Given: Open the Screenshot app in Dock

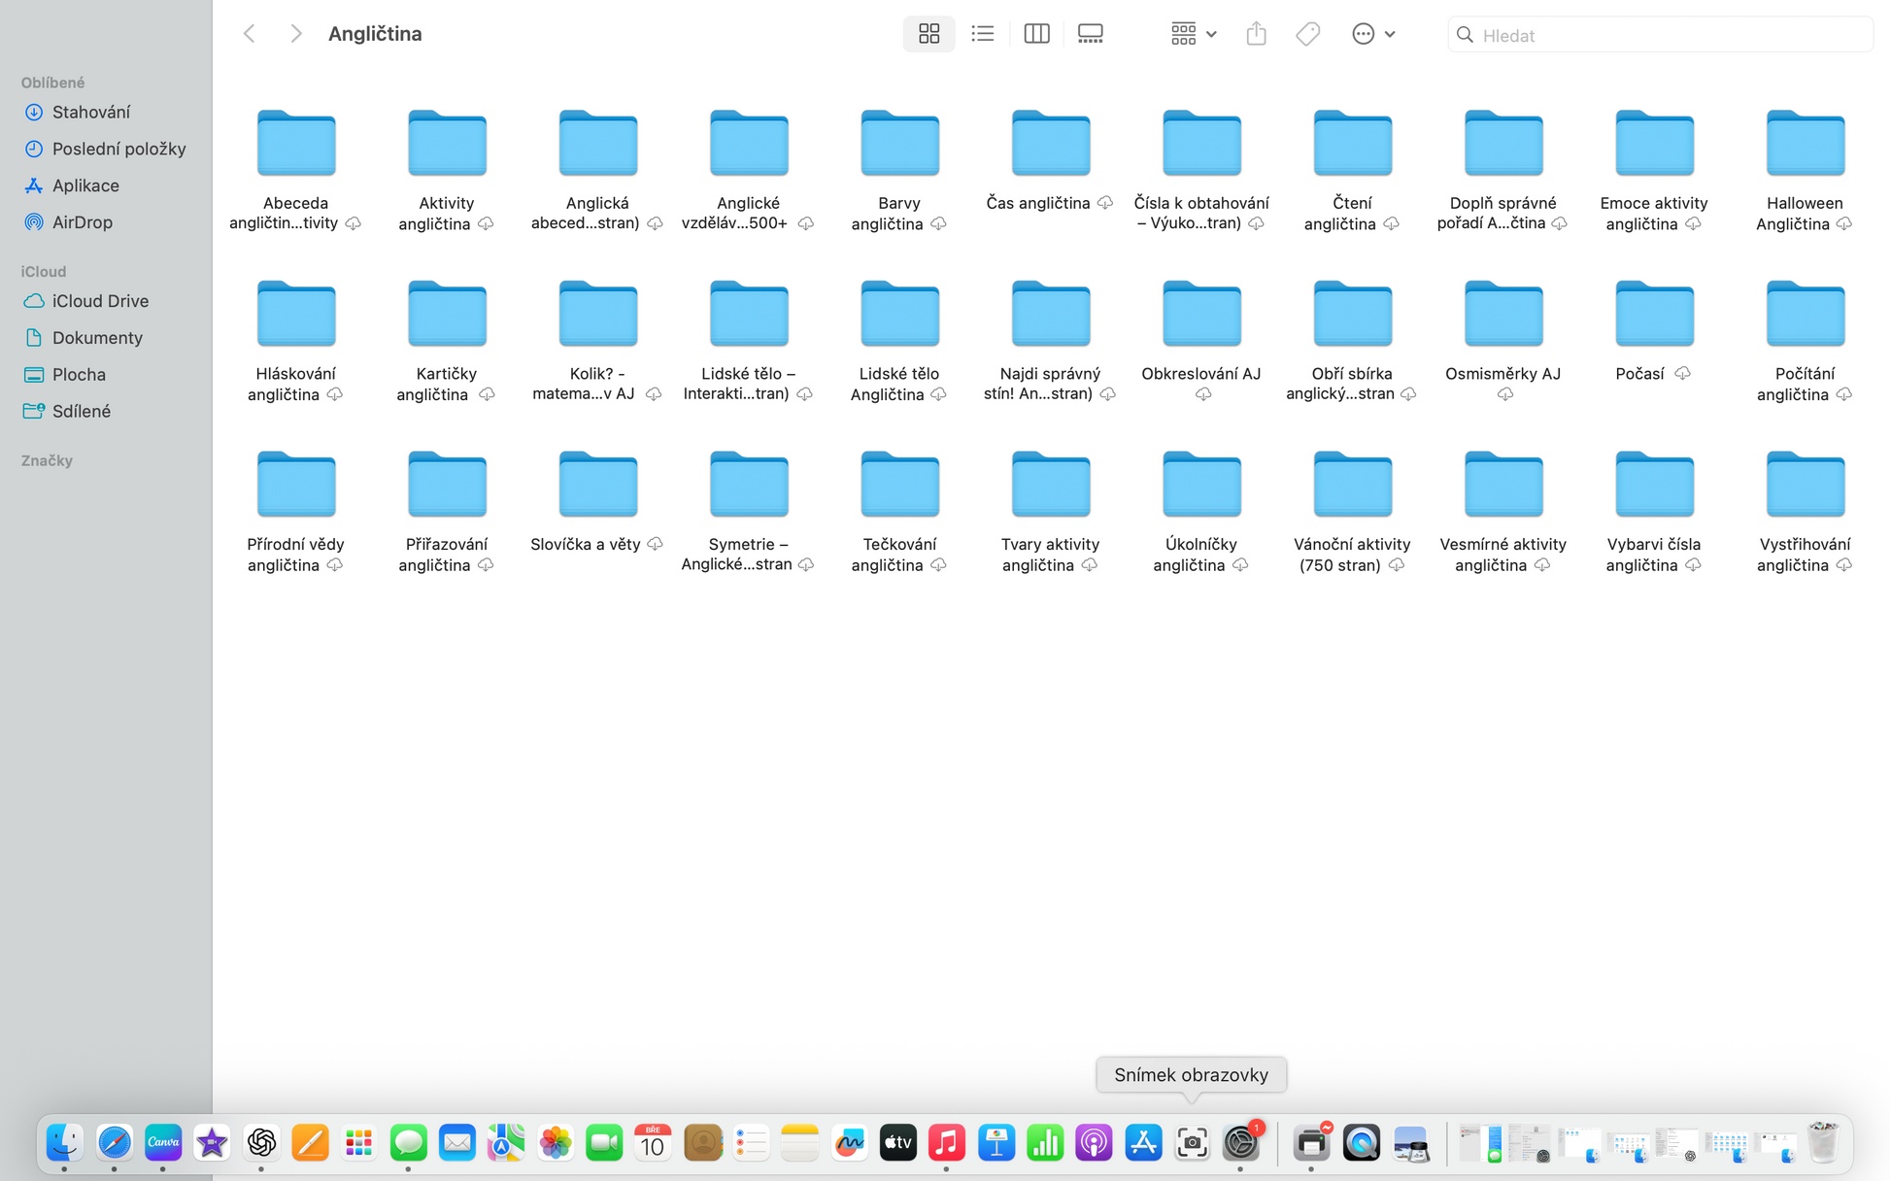Looking at the screenshot, I should tap(1192, 1143).
